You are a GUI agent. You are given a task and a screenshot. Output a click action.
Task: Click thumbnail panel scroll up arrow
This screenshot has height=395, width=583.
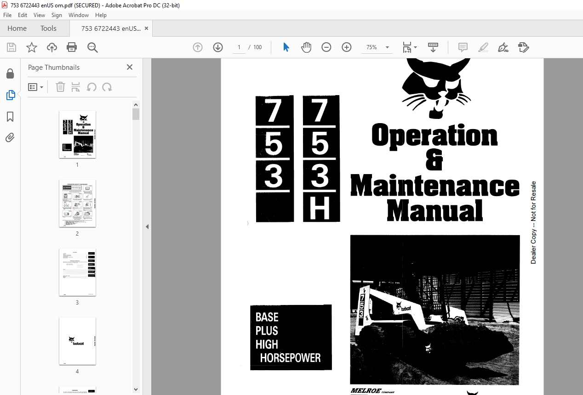point(136,105)
